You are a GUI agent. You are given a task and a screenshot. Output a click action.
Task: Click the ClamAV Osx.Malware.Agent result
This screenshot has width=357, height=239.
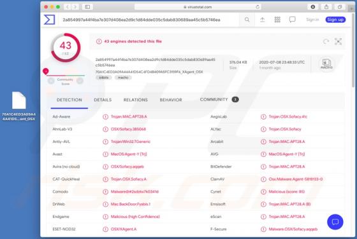point(296,179)
